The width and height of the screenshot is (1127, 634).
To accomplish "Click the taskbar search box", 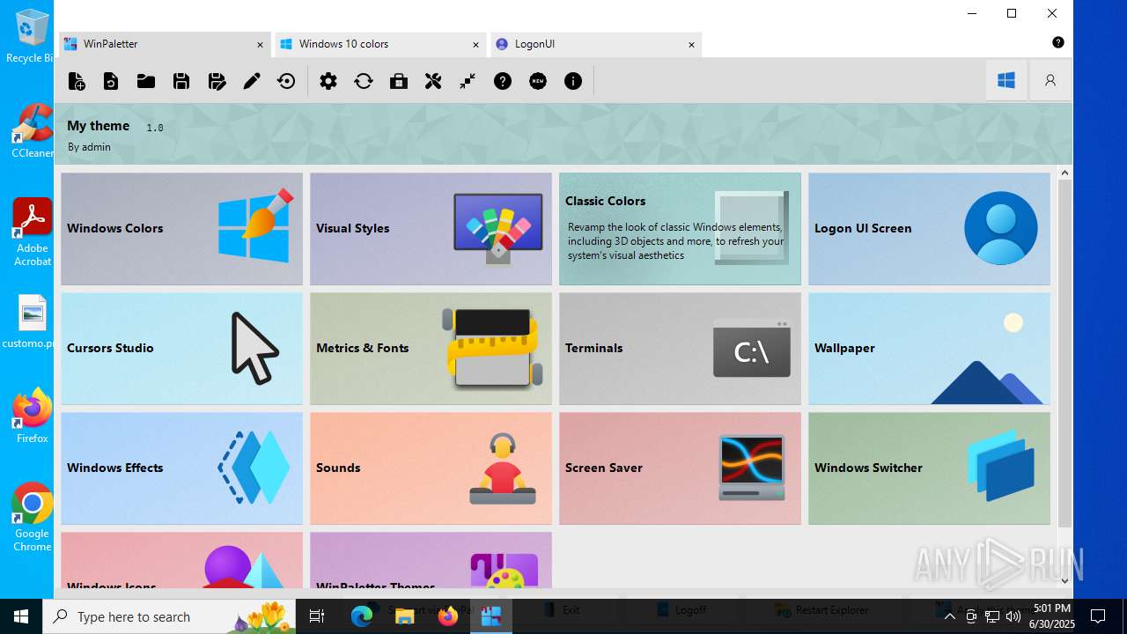I will [171, 616].
